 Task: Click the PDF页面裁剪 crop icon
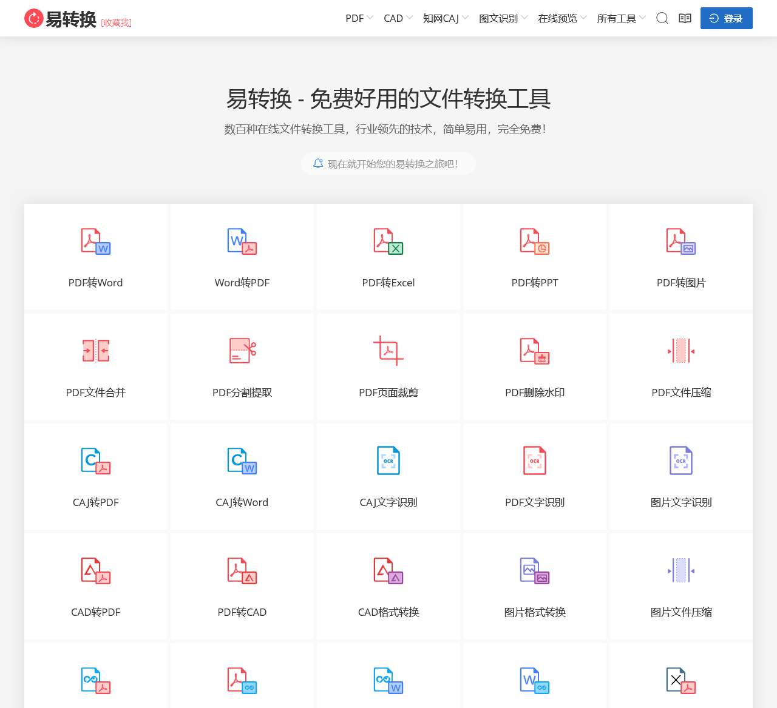tap(388, 351)
